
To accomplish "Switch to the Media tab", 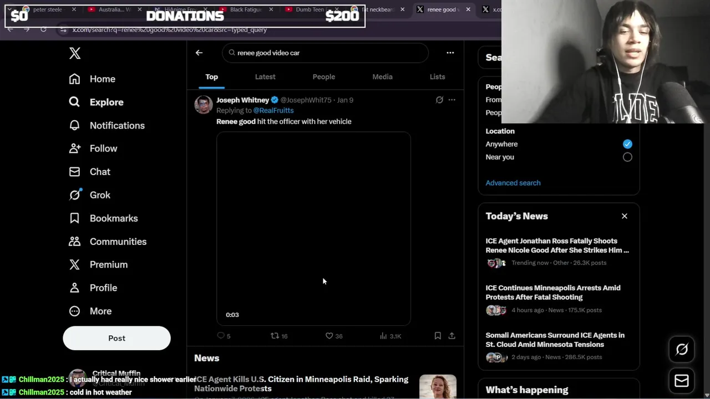I will coord(382,77).
